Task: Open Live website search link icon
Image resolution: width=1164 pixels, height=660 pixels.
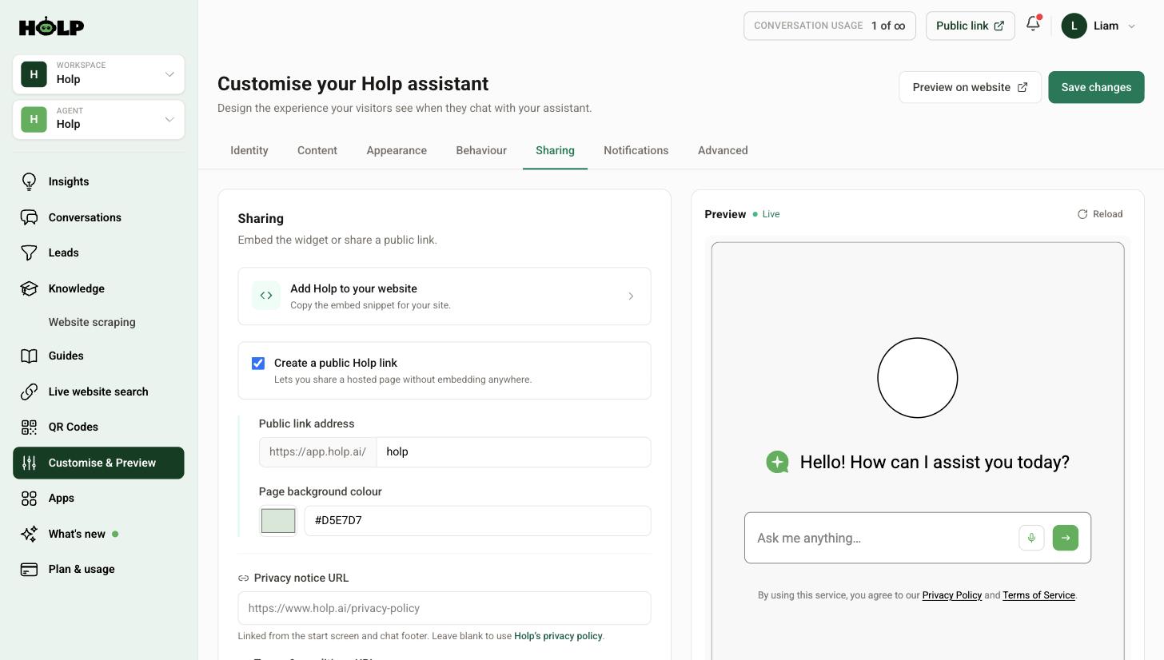Action: [29, 392]
